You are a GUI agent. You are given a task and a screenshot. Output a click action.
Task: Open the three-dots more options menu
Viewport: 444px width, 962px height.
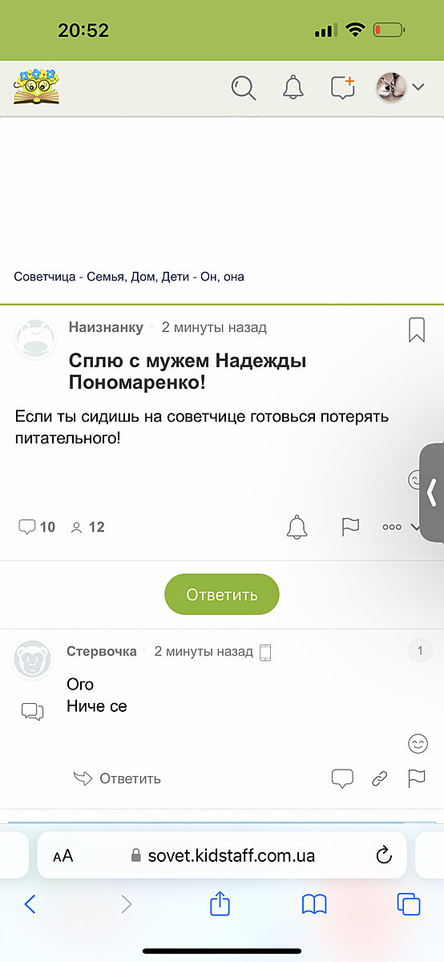click(x=392, y=527)
